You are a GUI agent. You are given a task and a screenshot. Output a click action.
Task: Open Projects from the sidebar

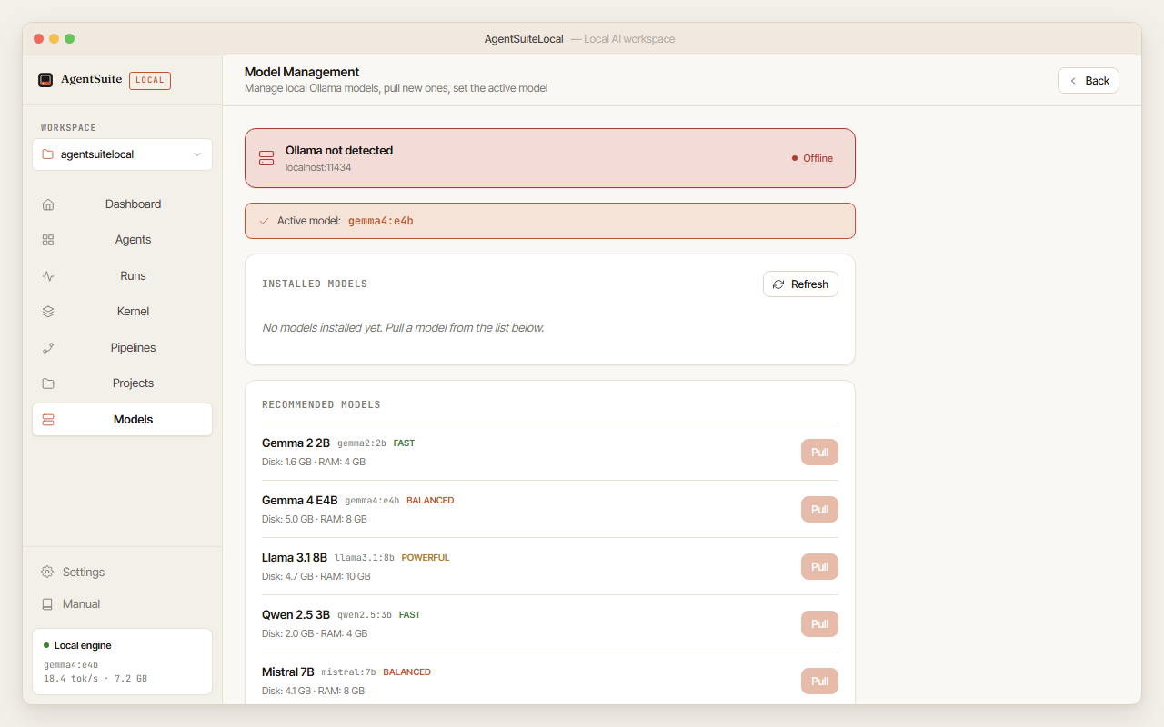pyautogui.click(x=122, y=383)
